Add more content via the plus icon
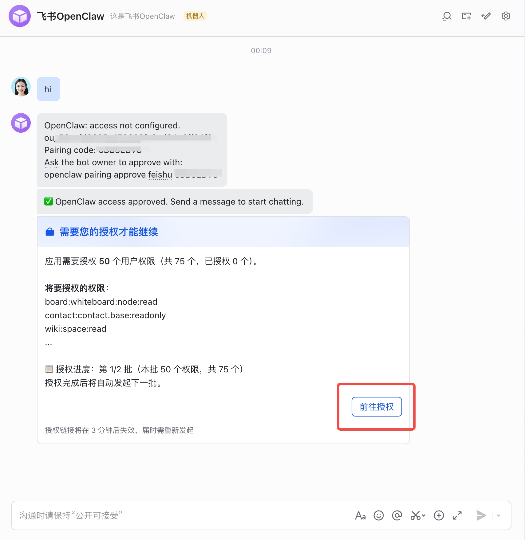Viewport: 525px width, 540px height. 439,516
